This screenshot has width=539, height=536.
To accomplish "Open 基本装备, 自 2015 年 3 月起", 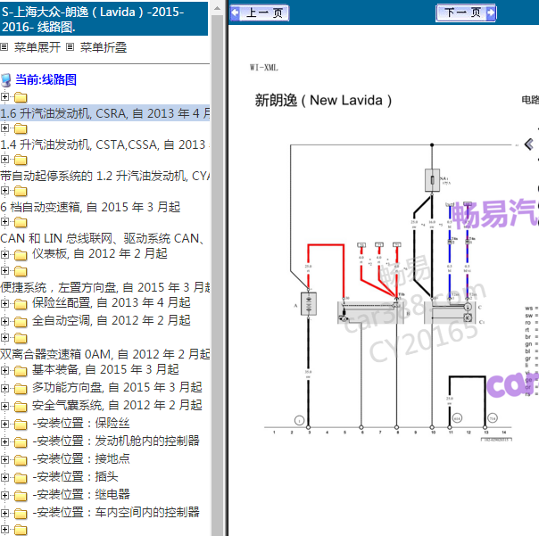I will pos(105,369).
